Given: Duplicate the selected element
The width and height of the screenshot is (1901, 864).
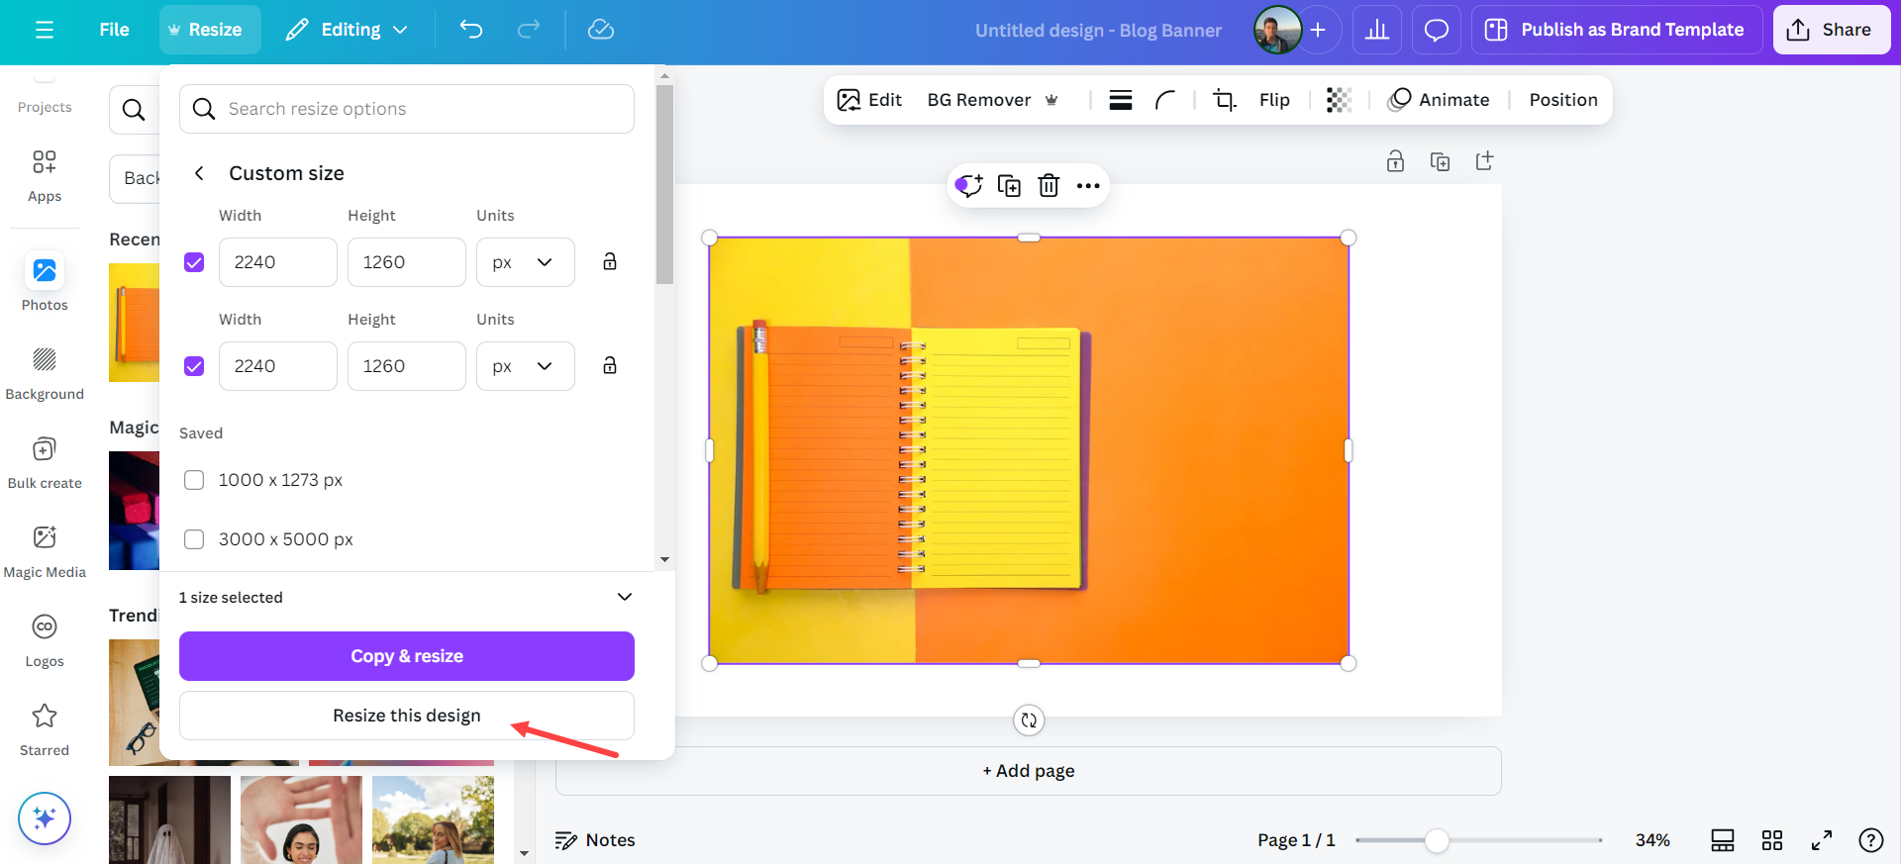Looking at the screenshot, I should coord(1009,185).
